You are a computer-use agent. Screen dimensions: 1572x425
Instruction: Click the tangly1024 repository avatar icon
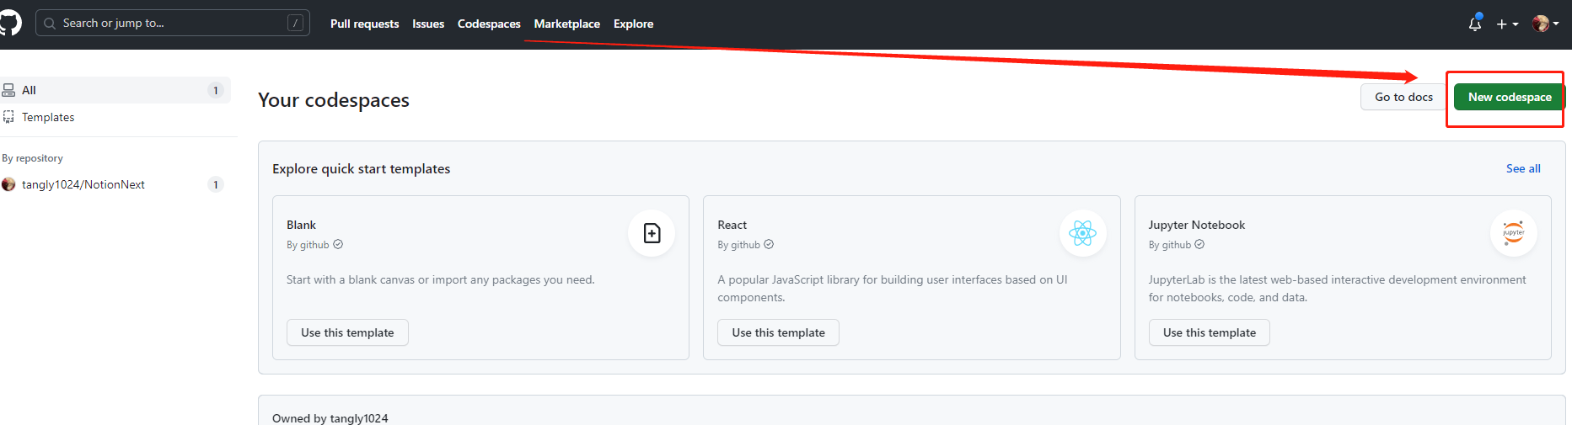tap(8, 184)
